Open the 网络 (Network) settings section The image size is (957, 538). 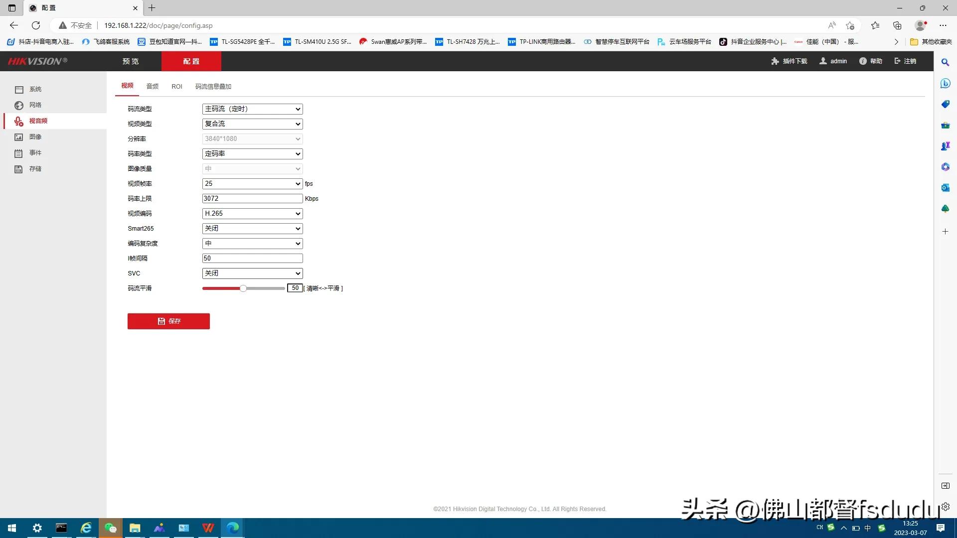point(35,105)
